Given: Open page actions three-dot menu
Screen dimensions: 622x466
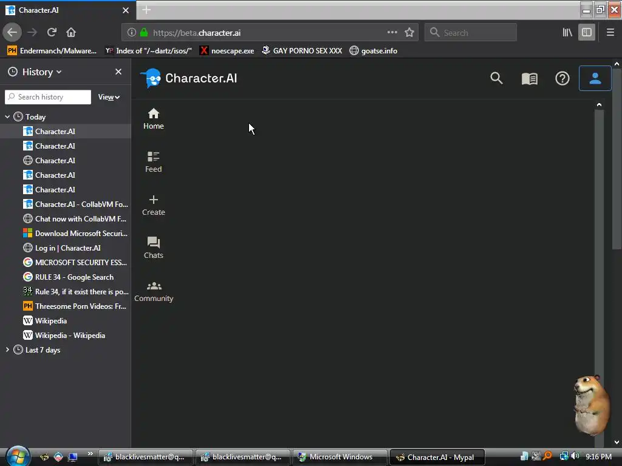Looking at the screenshot, I should click(x=392, y=33).
